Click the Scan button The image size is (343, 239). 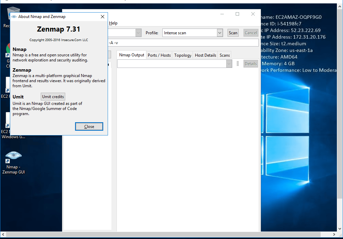(233, 33)
